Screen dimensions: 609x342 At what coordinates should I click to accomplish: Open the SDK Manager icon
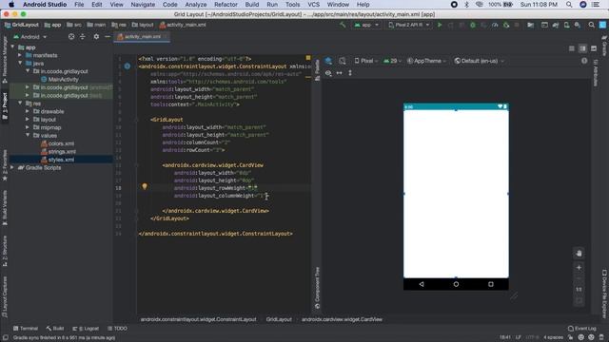click(x=578, y=25)
